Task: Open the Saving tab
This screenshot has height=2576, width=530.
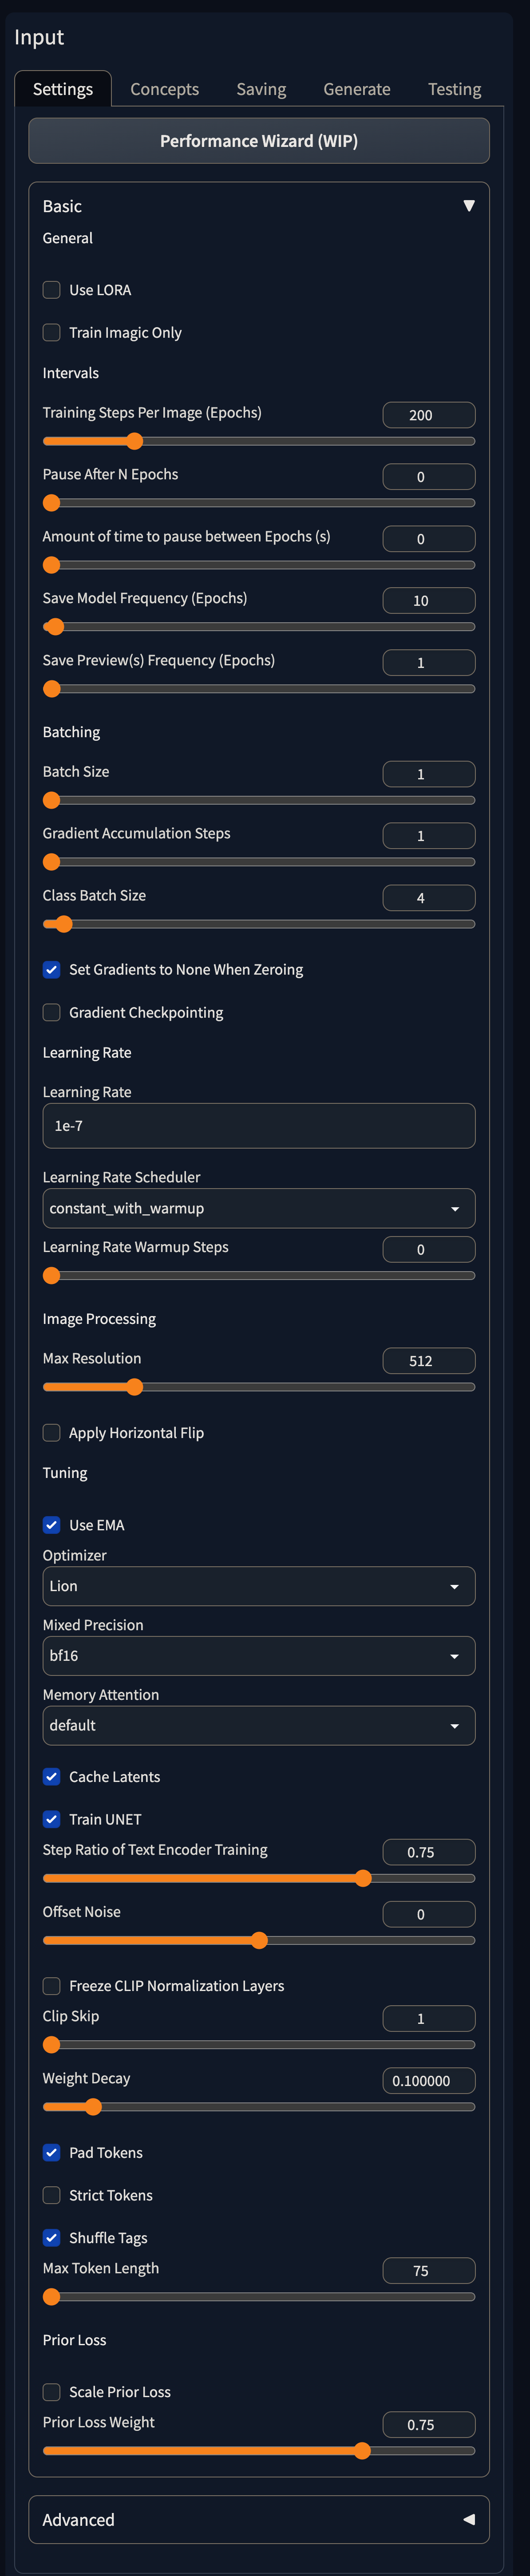Action: (x=261, y=89)
